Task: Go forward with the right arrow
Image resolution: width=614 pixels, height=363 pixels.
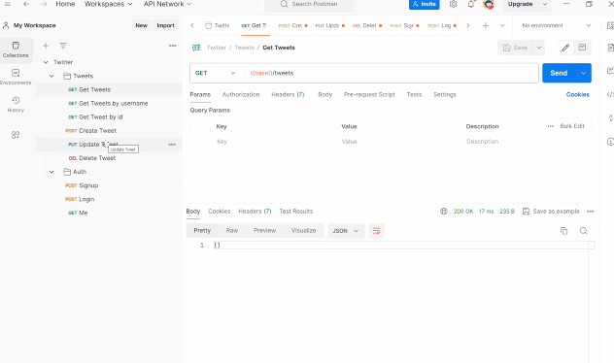Action: (44, 4)
